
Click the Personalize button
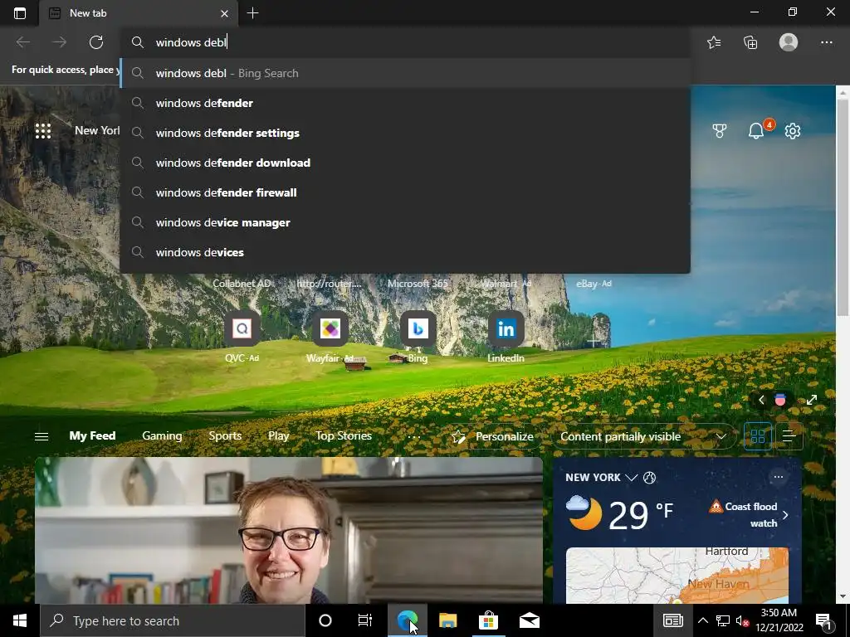click(x=492, y=436)
